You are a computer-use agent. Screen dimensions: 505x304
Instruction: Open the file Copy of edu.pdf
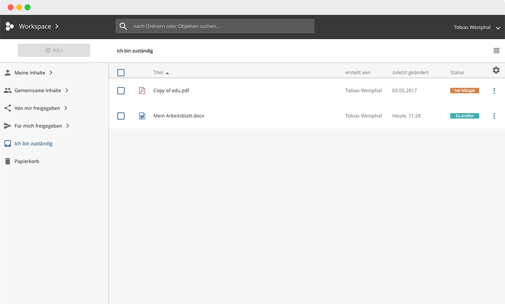pyautogui.click(x=172, y=91)
